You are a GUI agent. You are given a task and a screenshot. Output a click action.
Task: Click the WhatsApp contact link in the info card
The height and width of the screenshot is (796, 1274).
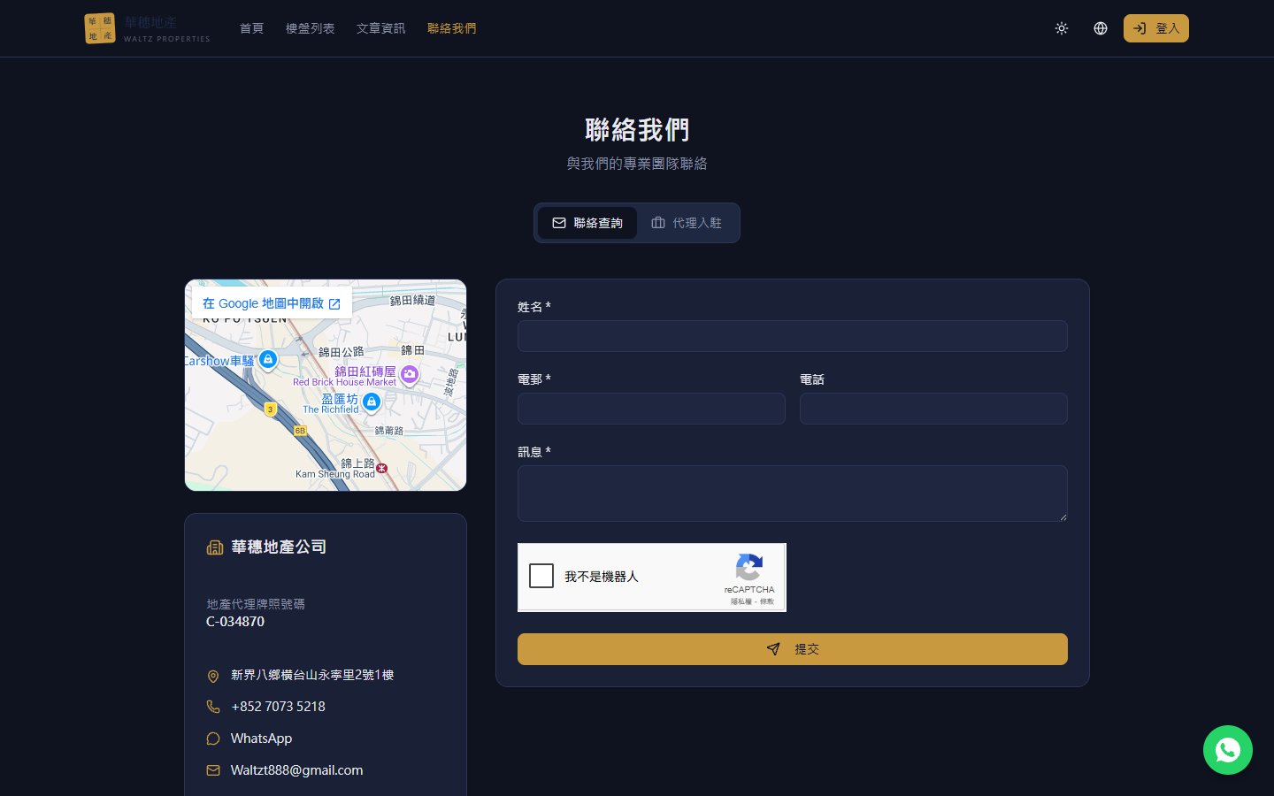click(x=261, y=739)
